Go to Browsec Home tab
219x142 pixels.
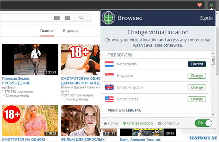pos(111,123)
